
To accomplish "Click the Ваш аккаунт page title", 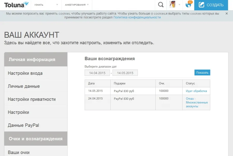I will pyautogui.click(x=32, y=35).
